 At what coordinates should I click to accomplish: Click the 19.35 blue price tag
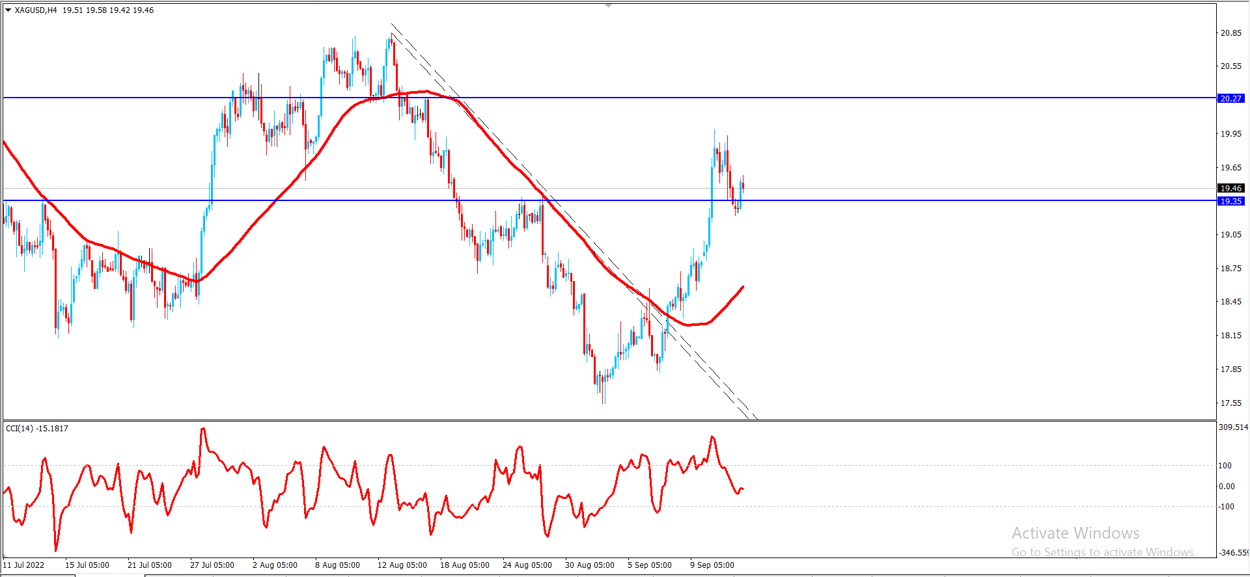pos(1230,201)
